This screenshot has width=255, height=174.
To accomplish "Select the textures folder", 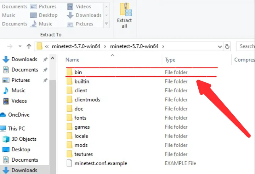I will tap(84, 154).
